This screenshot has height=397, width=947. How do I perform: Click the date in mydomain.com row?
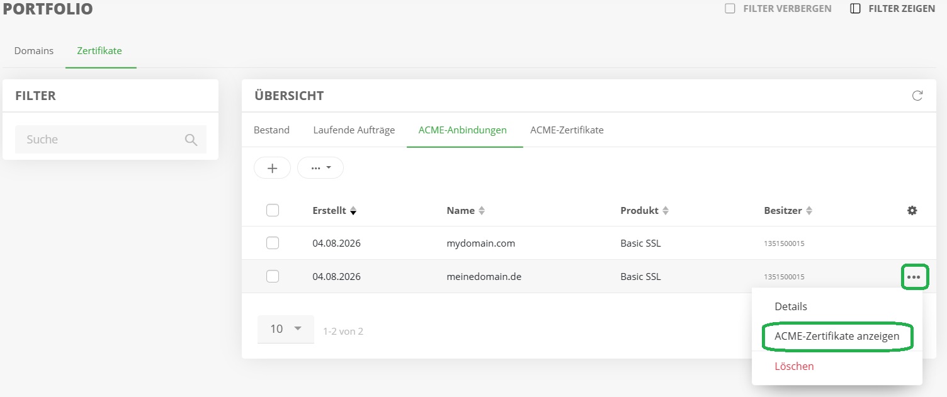(x=336, y=243)
